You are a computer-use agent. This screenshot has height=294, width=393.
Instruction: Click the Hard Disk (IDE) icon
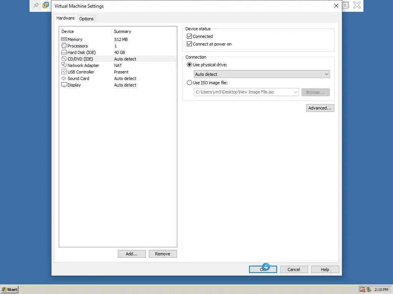64,52
